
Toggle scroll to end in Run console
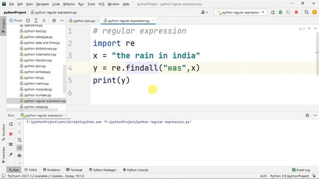(19, 148)
